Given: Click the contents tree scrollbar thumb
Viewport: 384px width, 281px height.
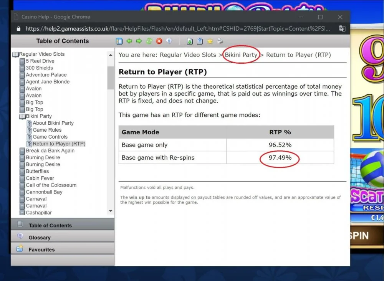Looking at the screenshot, I should coord(111,78).
